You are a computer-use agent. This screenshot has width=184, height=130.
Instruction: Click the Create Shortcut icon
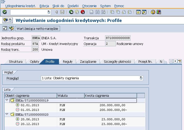[144, 12]
